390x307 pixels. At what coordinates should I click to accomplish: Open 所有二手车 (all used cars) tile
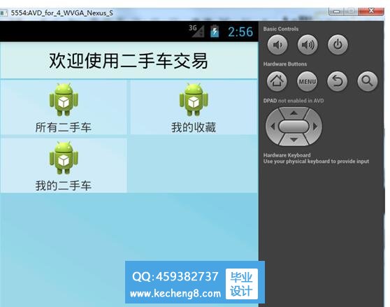(64, 108)
